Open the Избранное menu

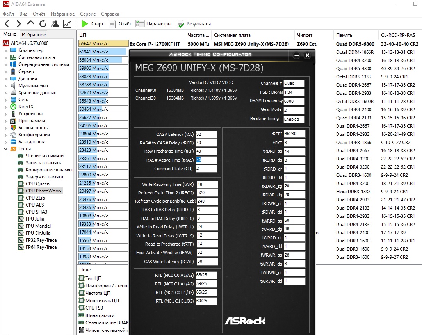[63, 14]
